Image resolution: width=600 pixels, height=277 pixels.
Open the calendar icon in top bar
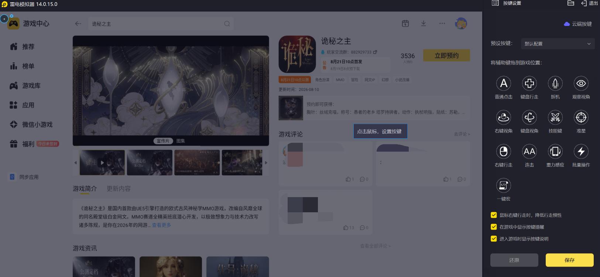(405, 24)
